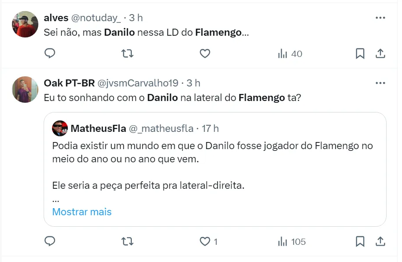Go to @notuday_ profile handle
Viewport: 402px width, 262px height.
(96, 18)
